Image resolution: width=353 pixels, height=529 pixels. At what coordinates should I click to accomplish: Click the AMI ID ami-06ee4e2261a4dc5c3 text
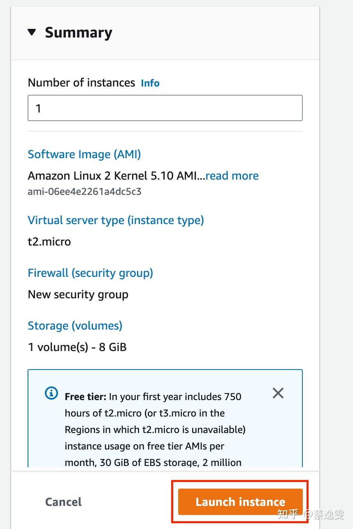(84, 191)
